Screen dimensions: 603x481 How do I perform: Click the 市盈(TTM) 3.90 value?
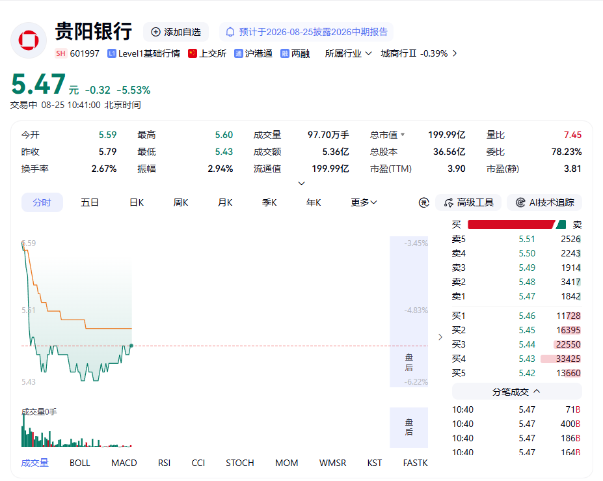click(x=457, y=169)
